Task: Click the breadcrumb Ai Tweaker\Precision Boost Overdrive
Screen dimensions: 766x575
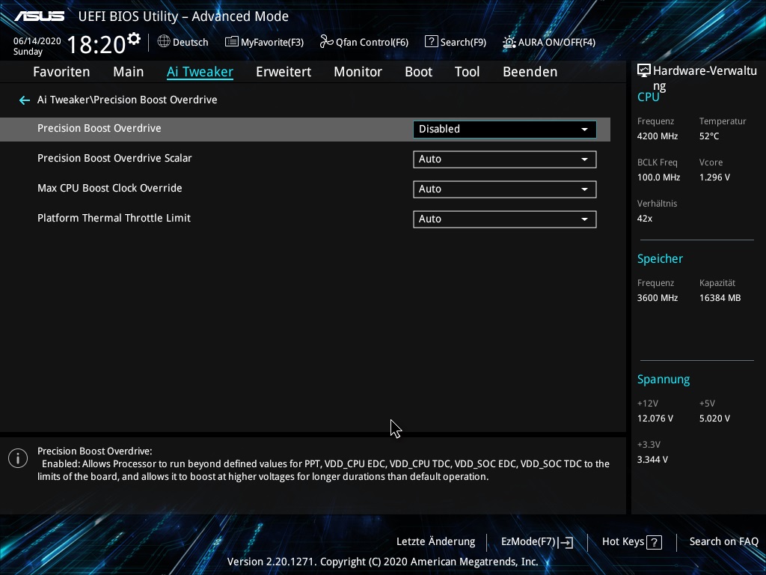Action: 127,100
